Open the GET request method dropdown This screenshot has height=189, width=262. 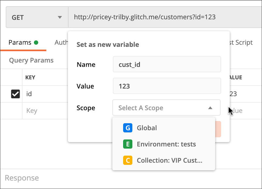[36, 17]
